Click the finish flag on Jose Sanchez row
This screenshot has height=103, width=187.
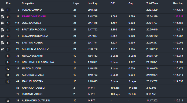point(2,23)
